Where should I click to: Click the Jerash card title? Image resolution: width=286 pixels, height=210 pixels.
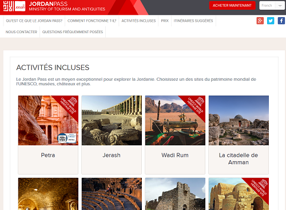112,155
